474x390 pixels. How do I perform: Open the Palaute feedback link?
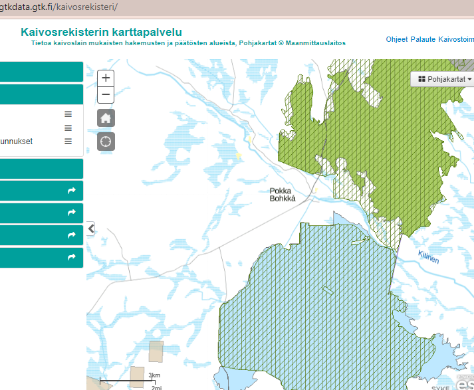(423, 39)
